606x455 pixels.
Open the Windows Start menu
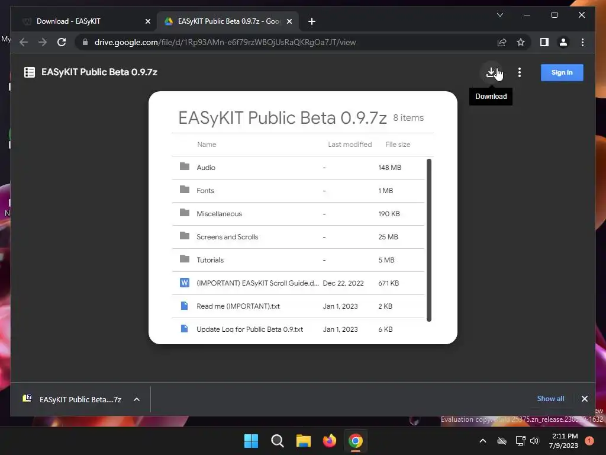251,441
